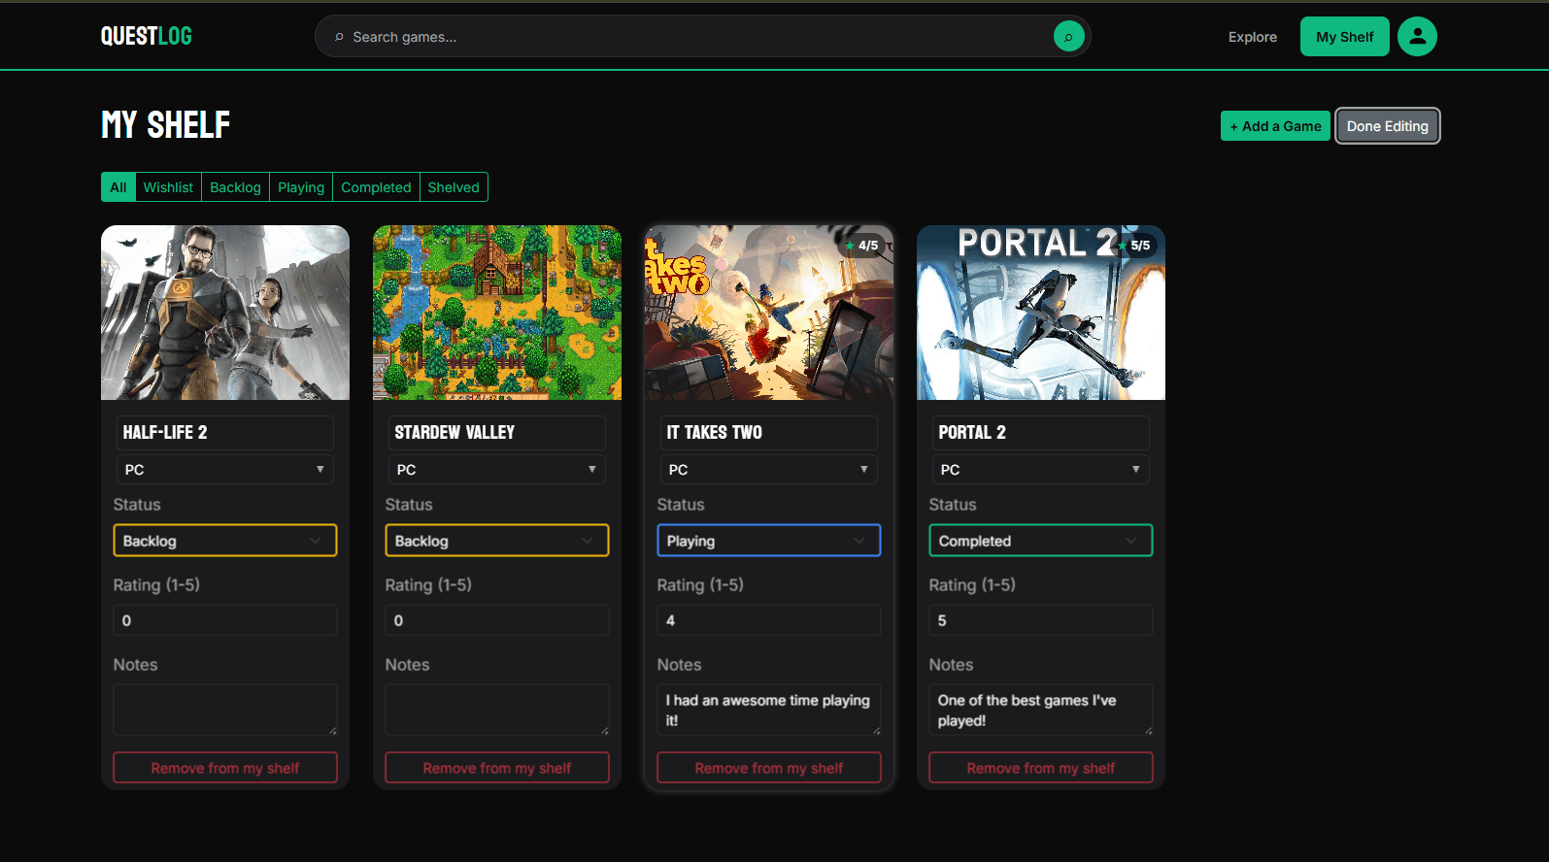Viewport: 1549px width, 862px height.
Task: Click the Portal 2 cover image
Action: [1041, 313]
